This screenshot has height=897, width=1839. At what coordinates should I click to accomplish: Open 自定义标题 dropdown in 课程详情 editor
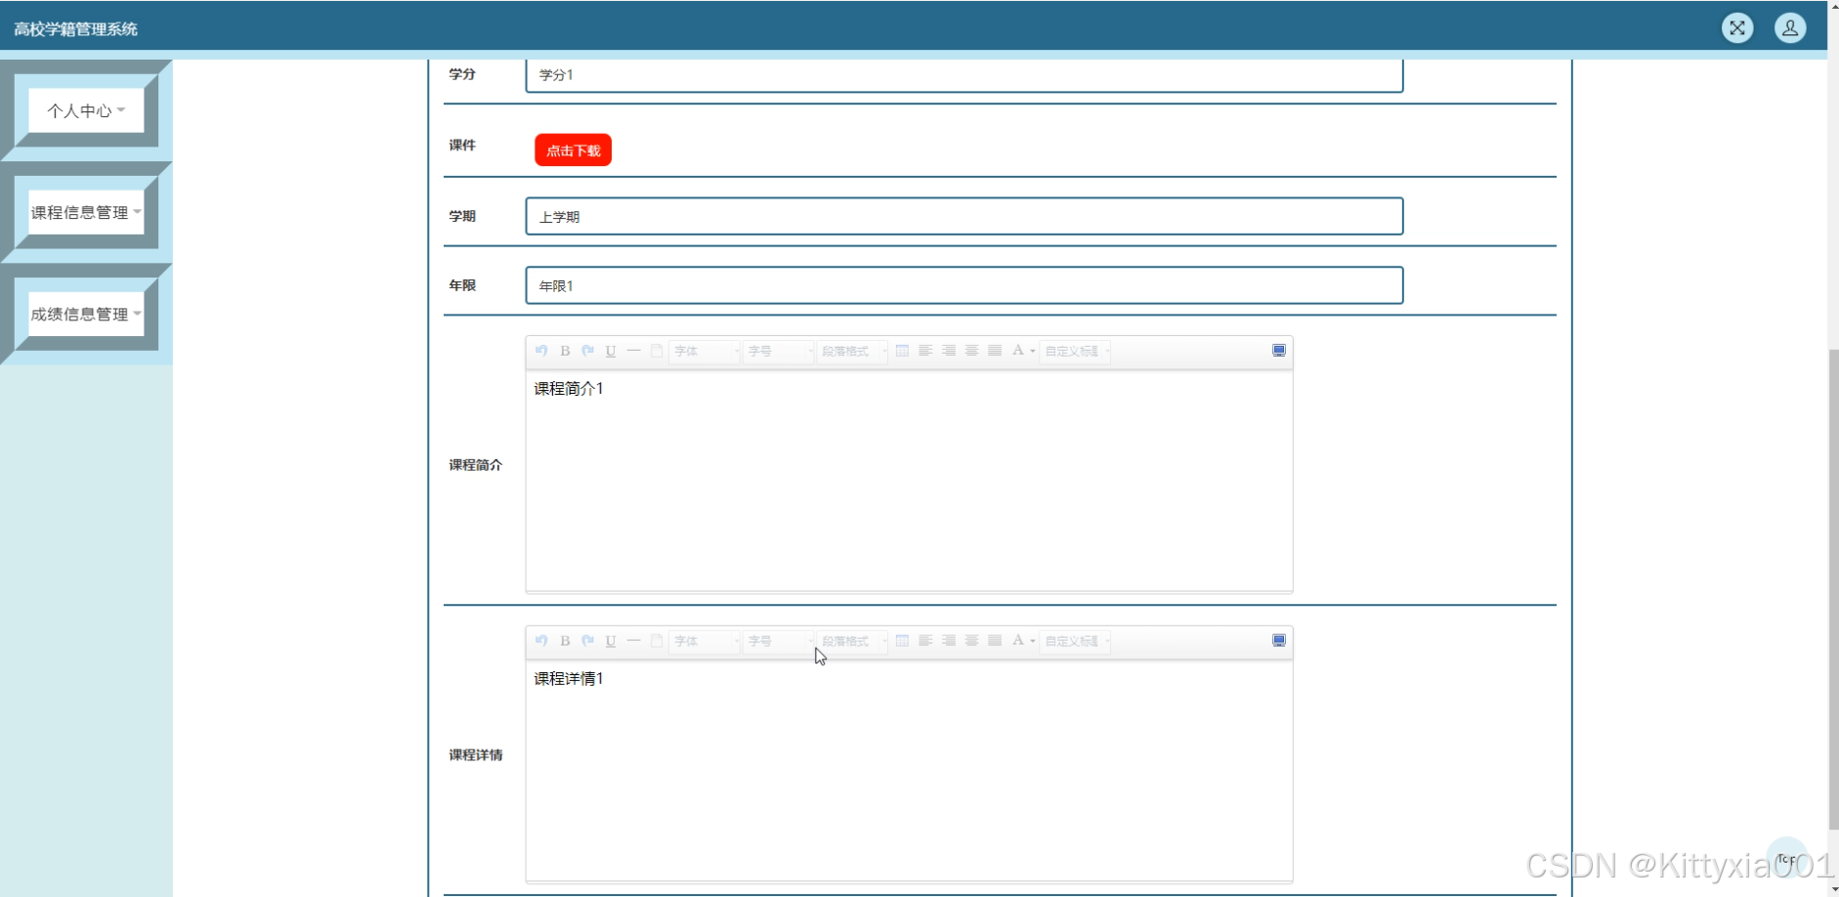point(1075,641)
